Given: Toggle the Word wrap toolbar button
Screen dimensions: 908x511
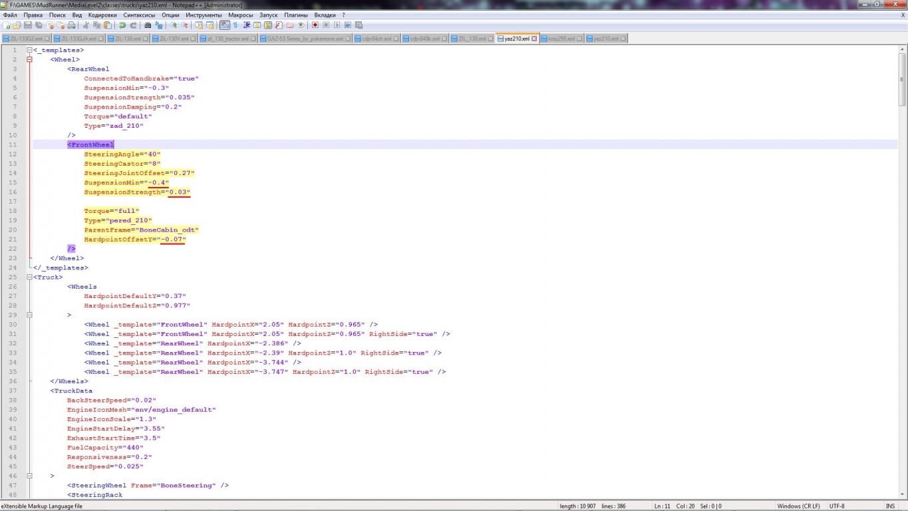Looking at the screenshot, I should pos(225,25).
